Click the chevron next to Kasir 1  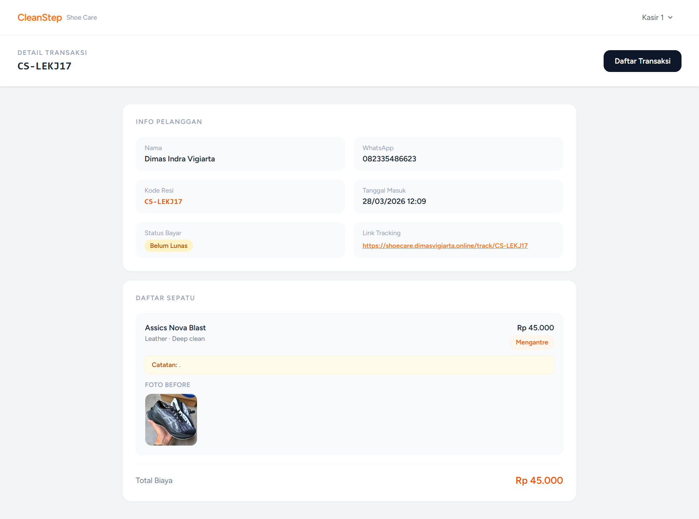(x=670, y=17)
